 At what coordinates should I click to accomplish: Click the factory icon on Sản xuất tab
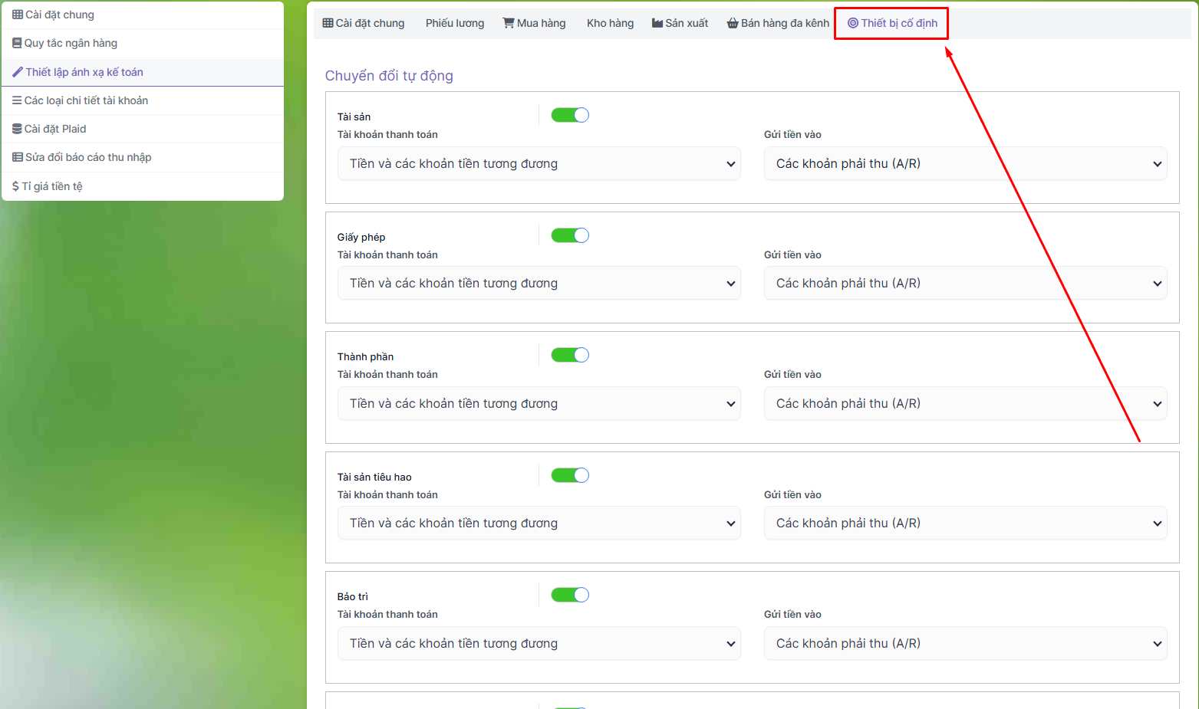click(x=657, y=23)
